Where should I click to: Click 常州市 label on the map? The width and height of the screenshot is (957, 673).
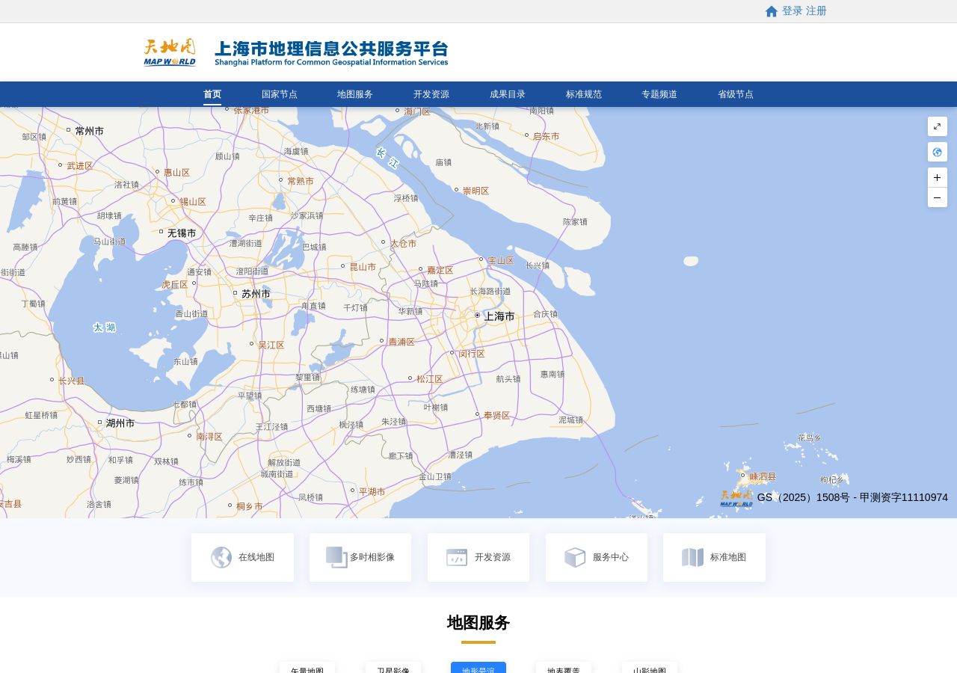point(90,131)
